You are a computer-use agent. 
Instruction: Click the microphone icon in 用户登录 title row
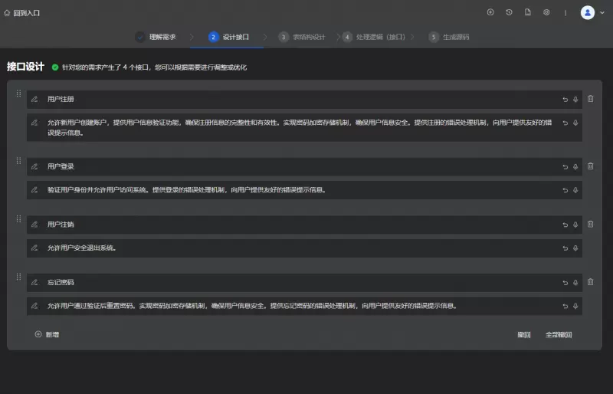click(x=575, y=166)
